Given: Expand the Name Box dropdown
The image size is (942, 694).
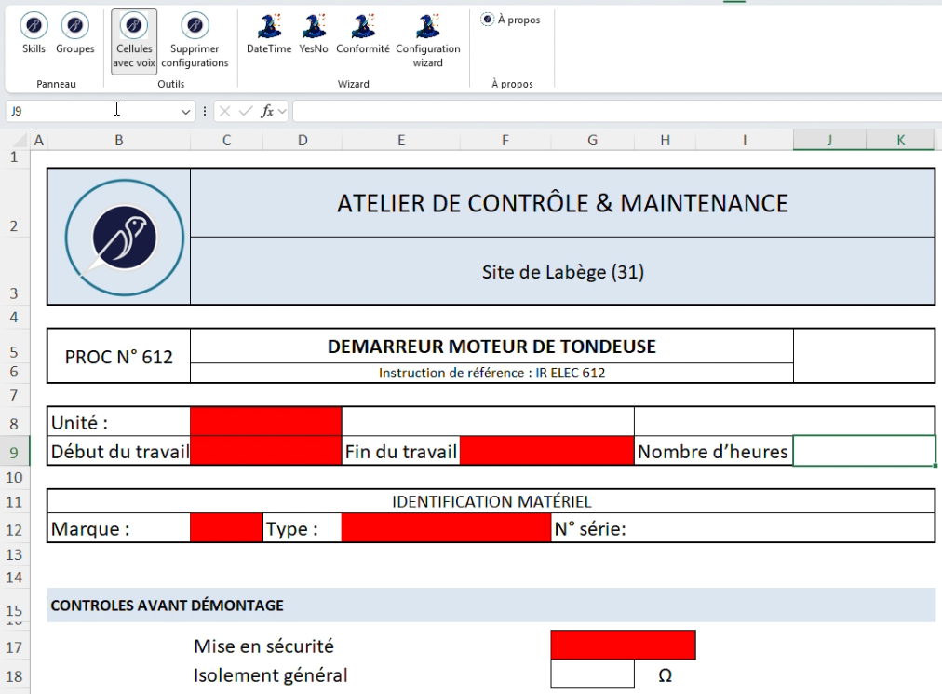Looking at the screenshot, I should coord(185,111).
